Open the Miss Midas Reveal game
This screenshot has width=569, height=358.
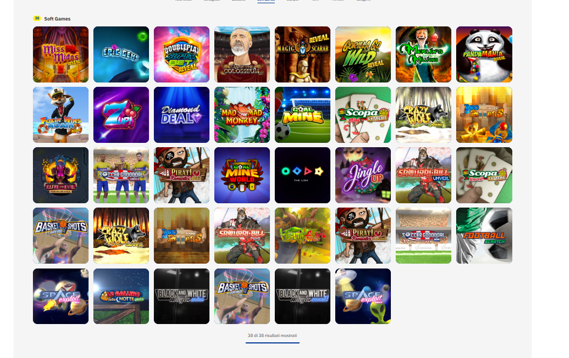coord(60,54)
